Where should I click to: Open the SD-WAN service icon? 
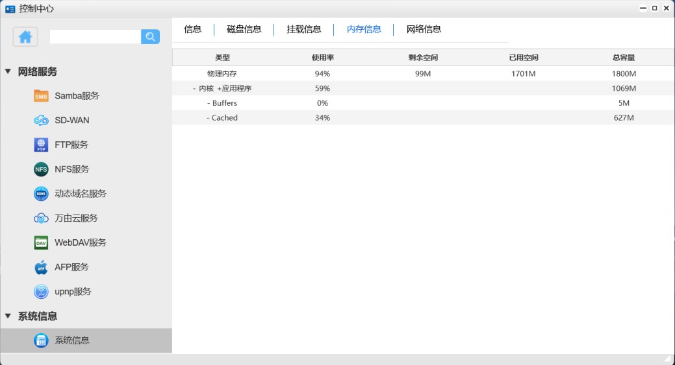(41, 121)
